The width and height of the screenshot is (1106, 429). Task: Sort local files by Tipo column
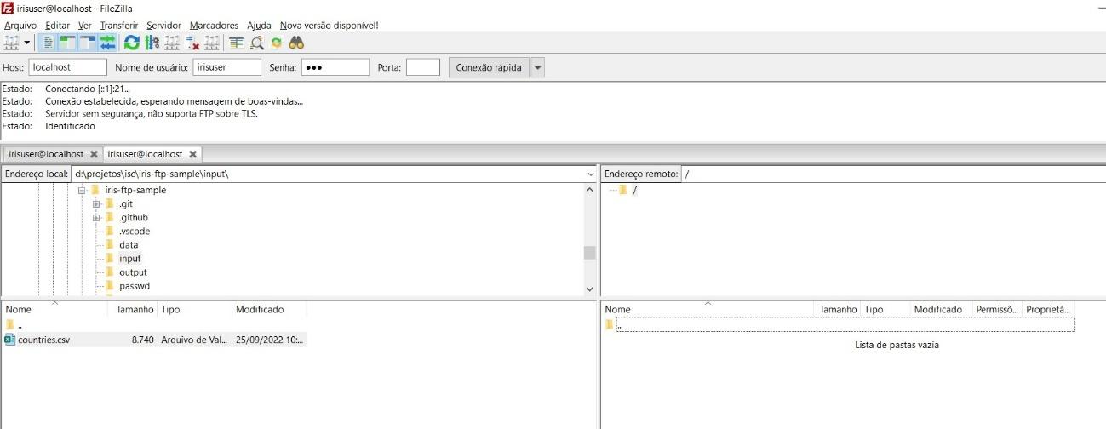click(x=194, y=310)
